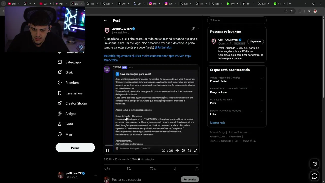Viewport: 325px width, 183px height.
Task: Open the Prior trending topic
Action: click(213, 103)
